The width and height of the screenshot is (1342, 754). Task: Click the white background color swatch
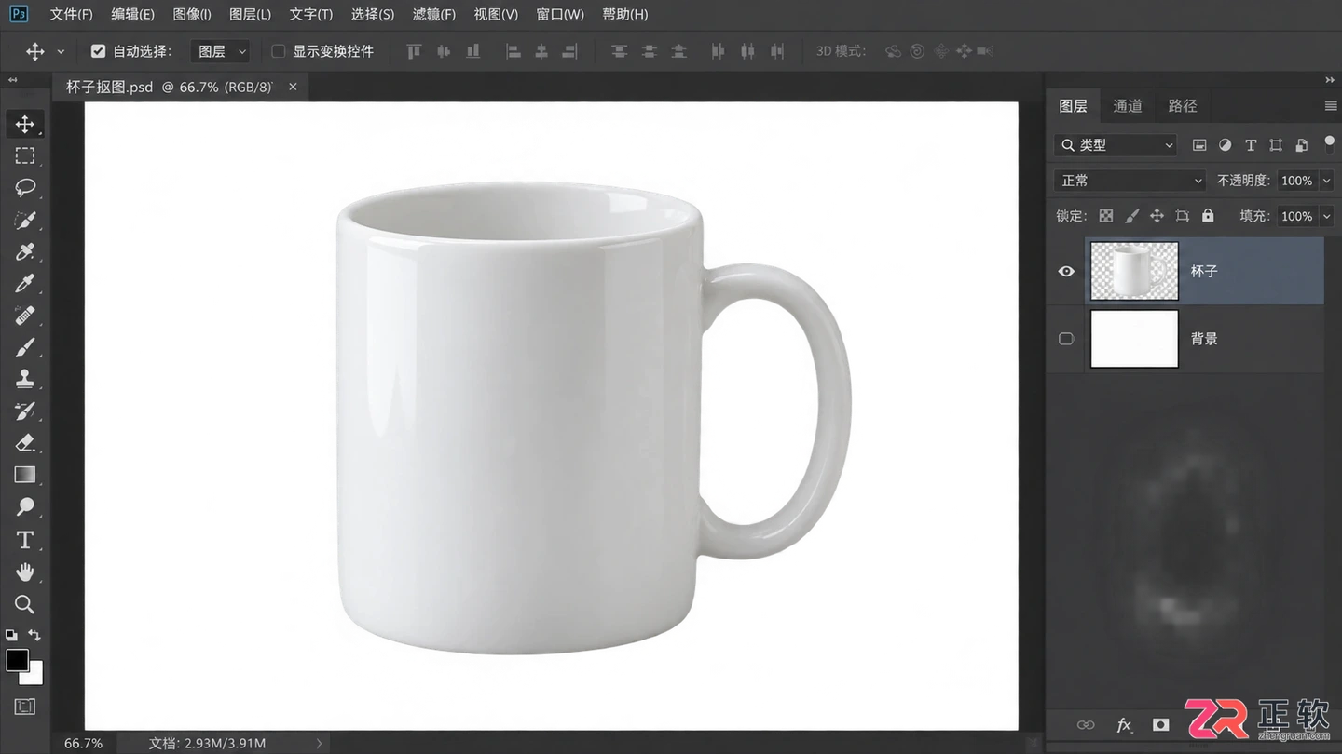click(x=35, y=676)
